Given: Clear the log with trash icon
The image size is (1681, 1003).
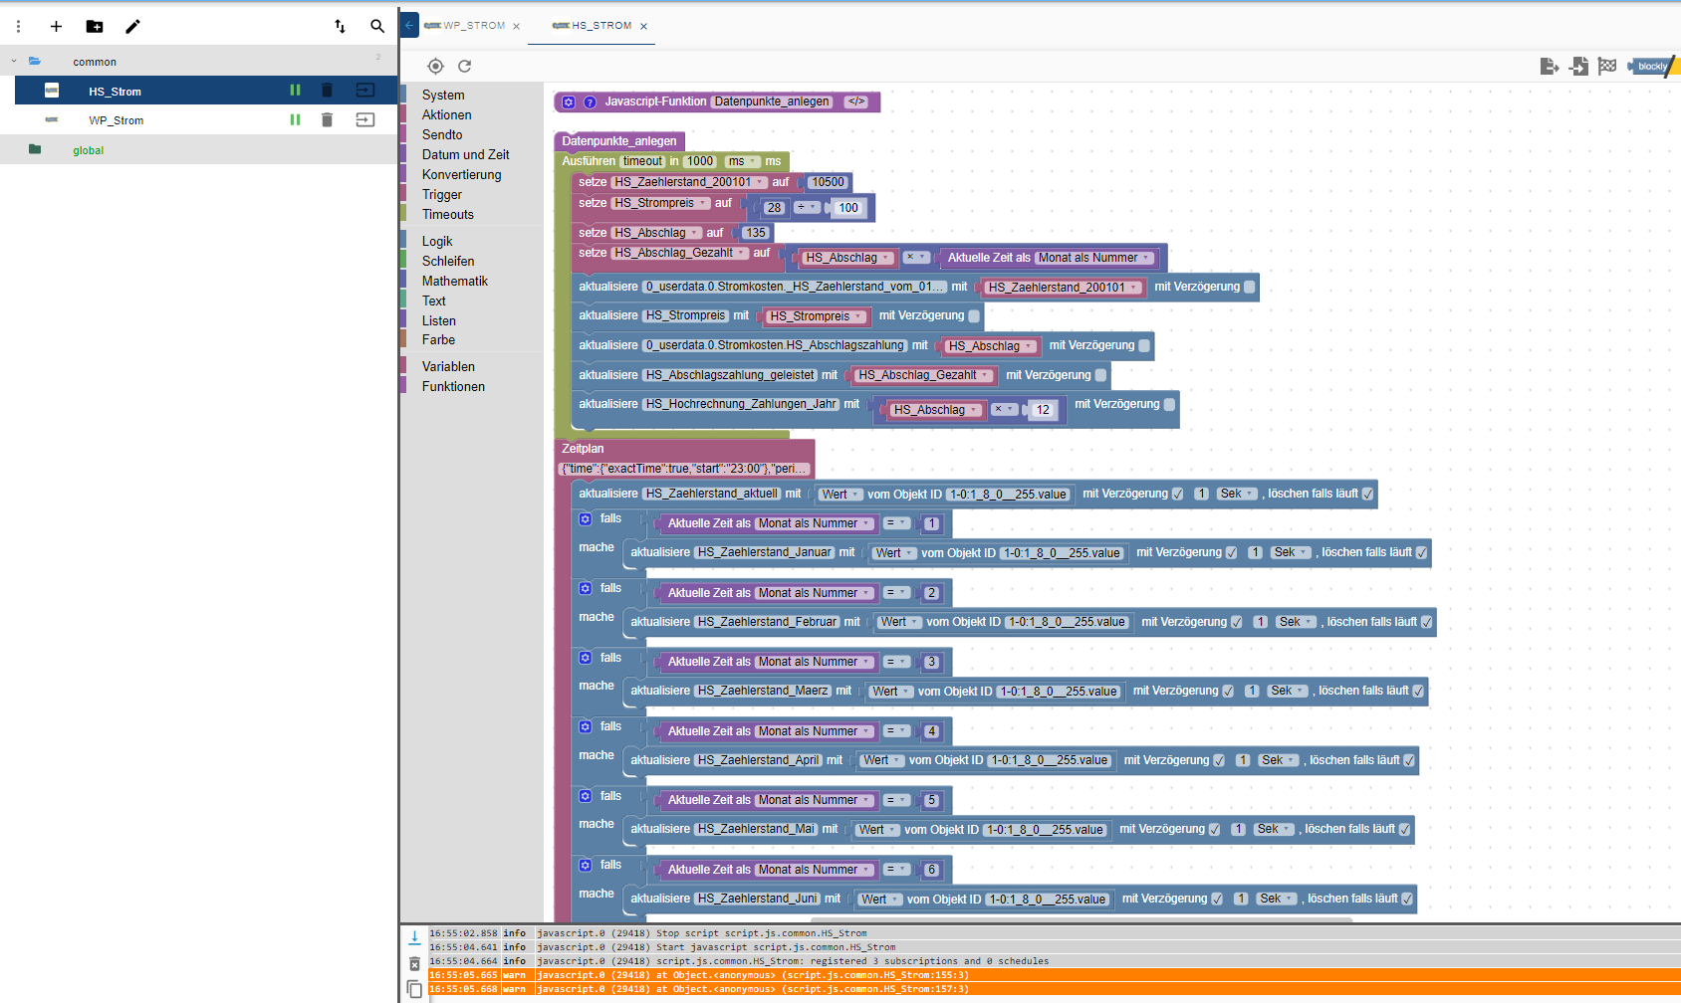Looking at the screenshot, I should [414, 963].
